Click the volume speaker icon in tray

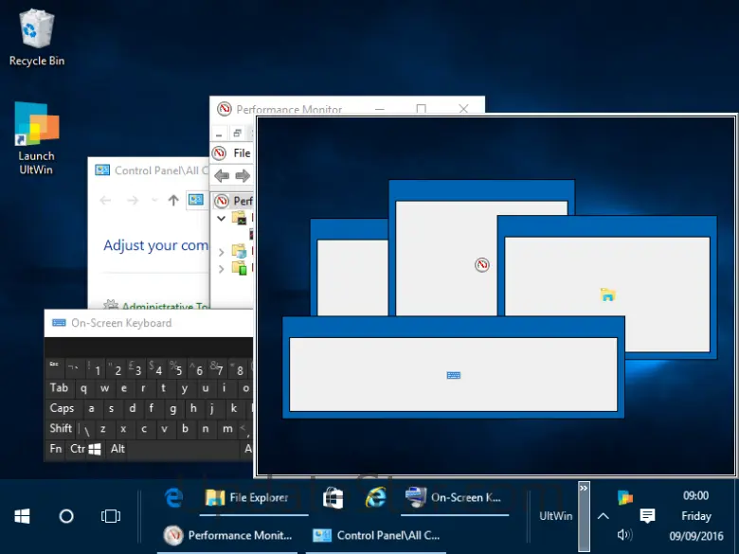(x=624, y=535)
